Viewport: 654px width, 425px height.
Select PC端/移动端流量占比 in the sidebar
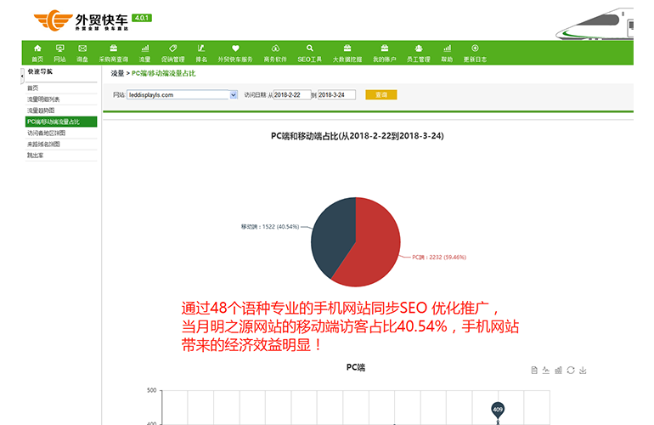[61, 122]
